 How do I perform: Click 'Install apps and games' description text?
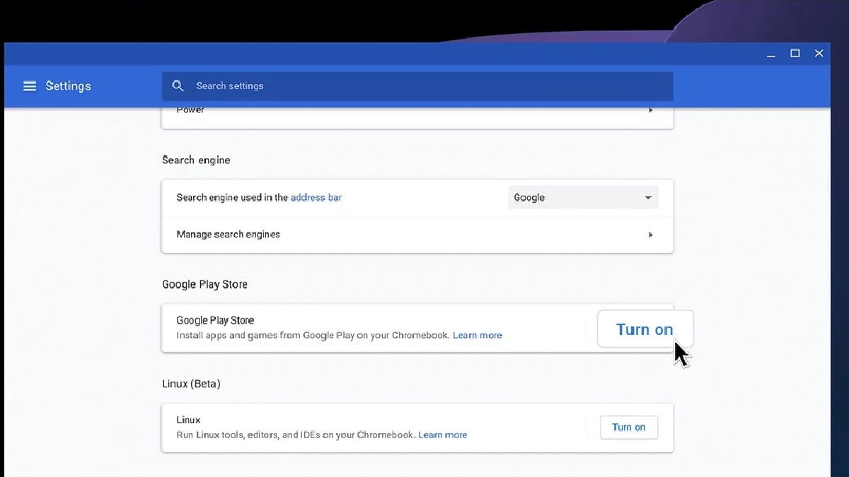313,336
